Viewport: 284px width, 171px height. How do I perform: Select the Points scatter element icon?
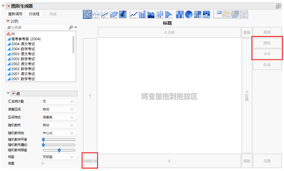pyautogui.click(x=87, y=14)
